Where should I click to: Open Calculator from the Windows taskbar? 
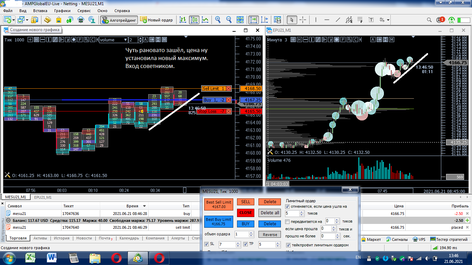[x=74, y=258]
